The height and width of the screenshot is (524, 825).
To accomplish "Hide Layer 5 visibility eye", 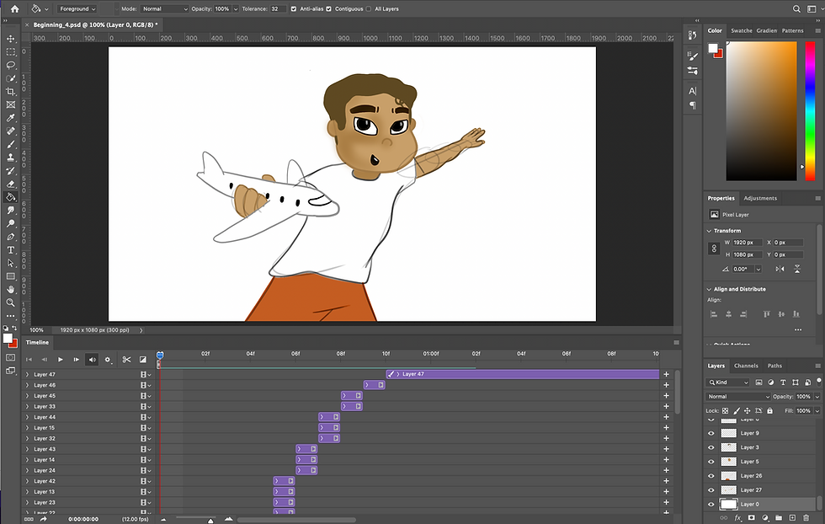I will (711, 462).
